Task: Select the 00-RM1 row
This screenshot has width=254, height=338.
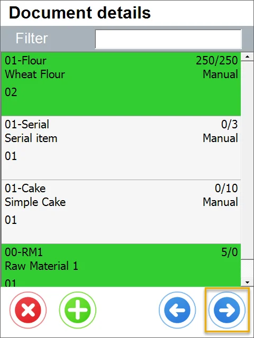Action: point(121,265)
